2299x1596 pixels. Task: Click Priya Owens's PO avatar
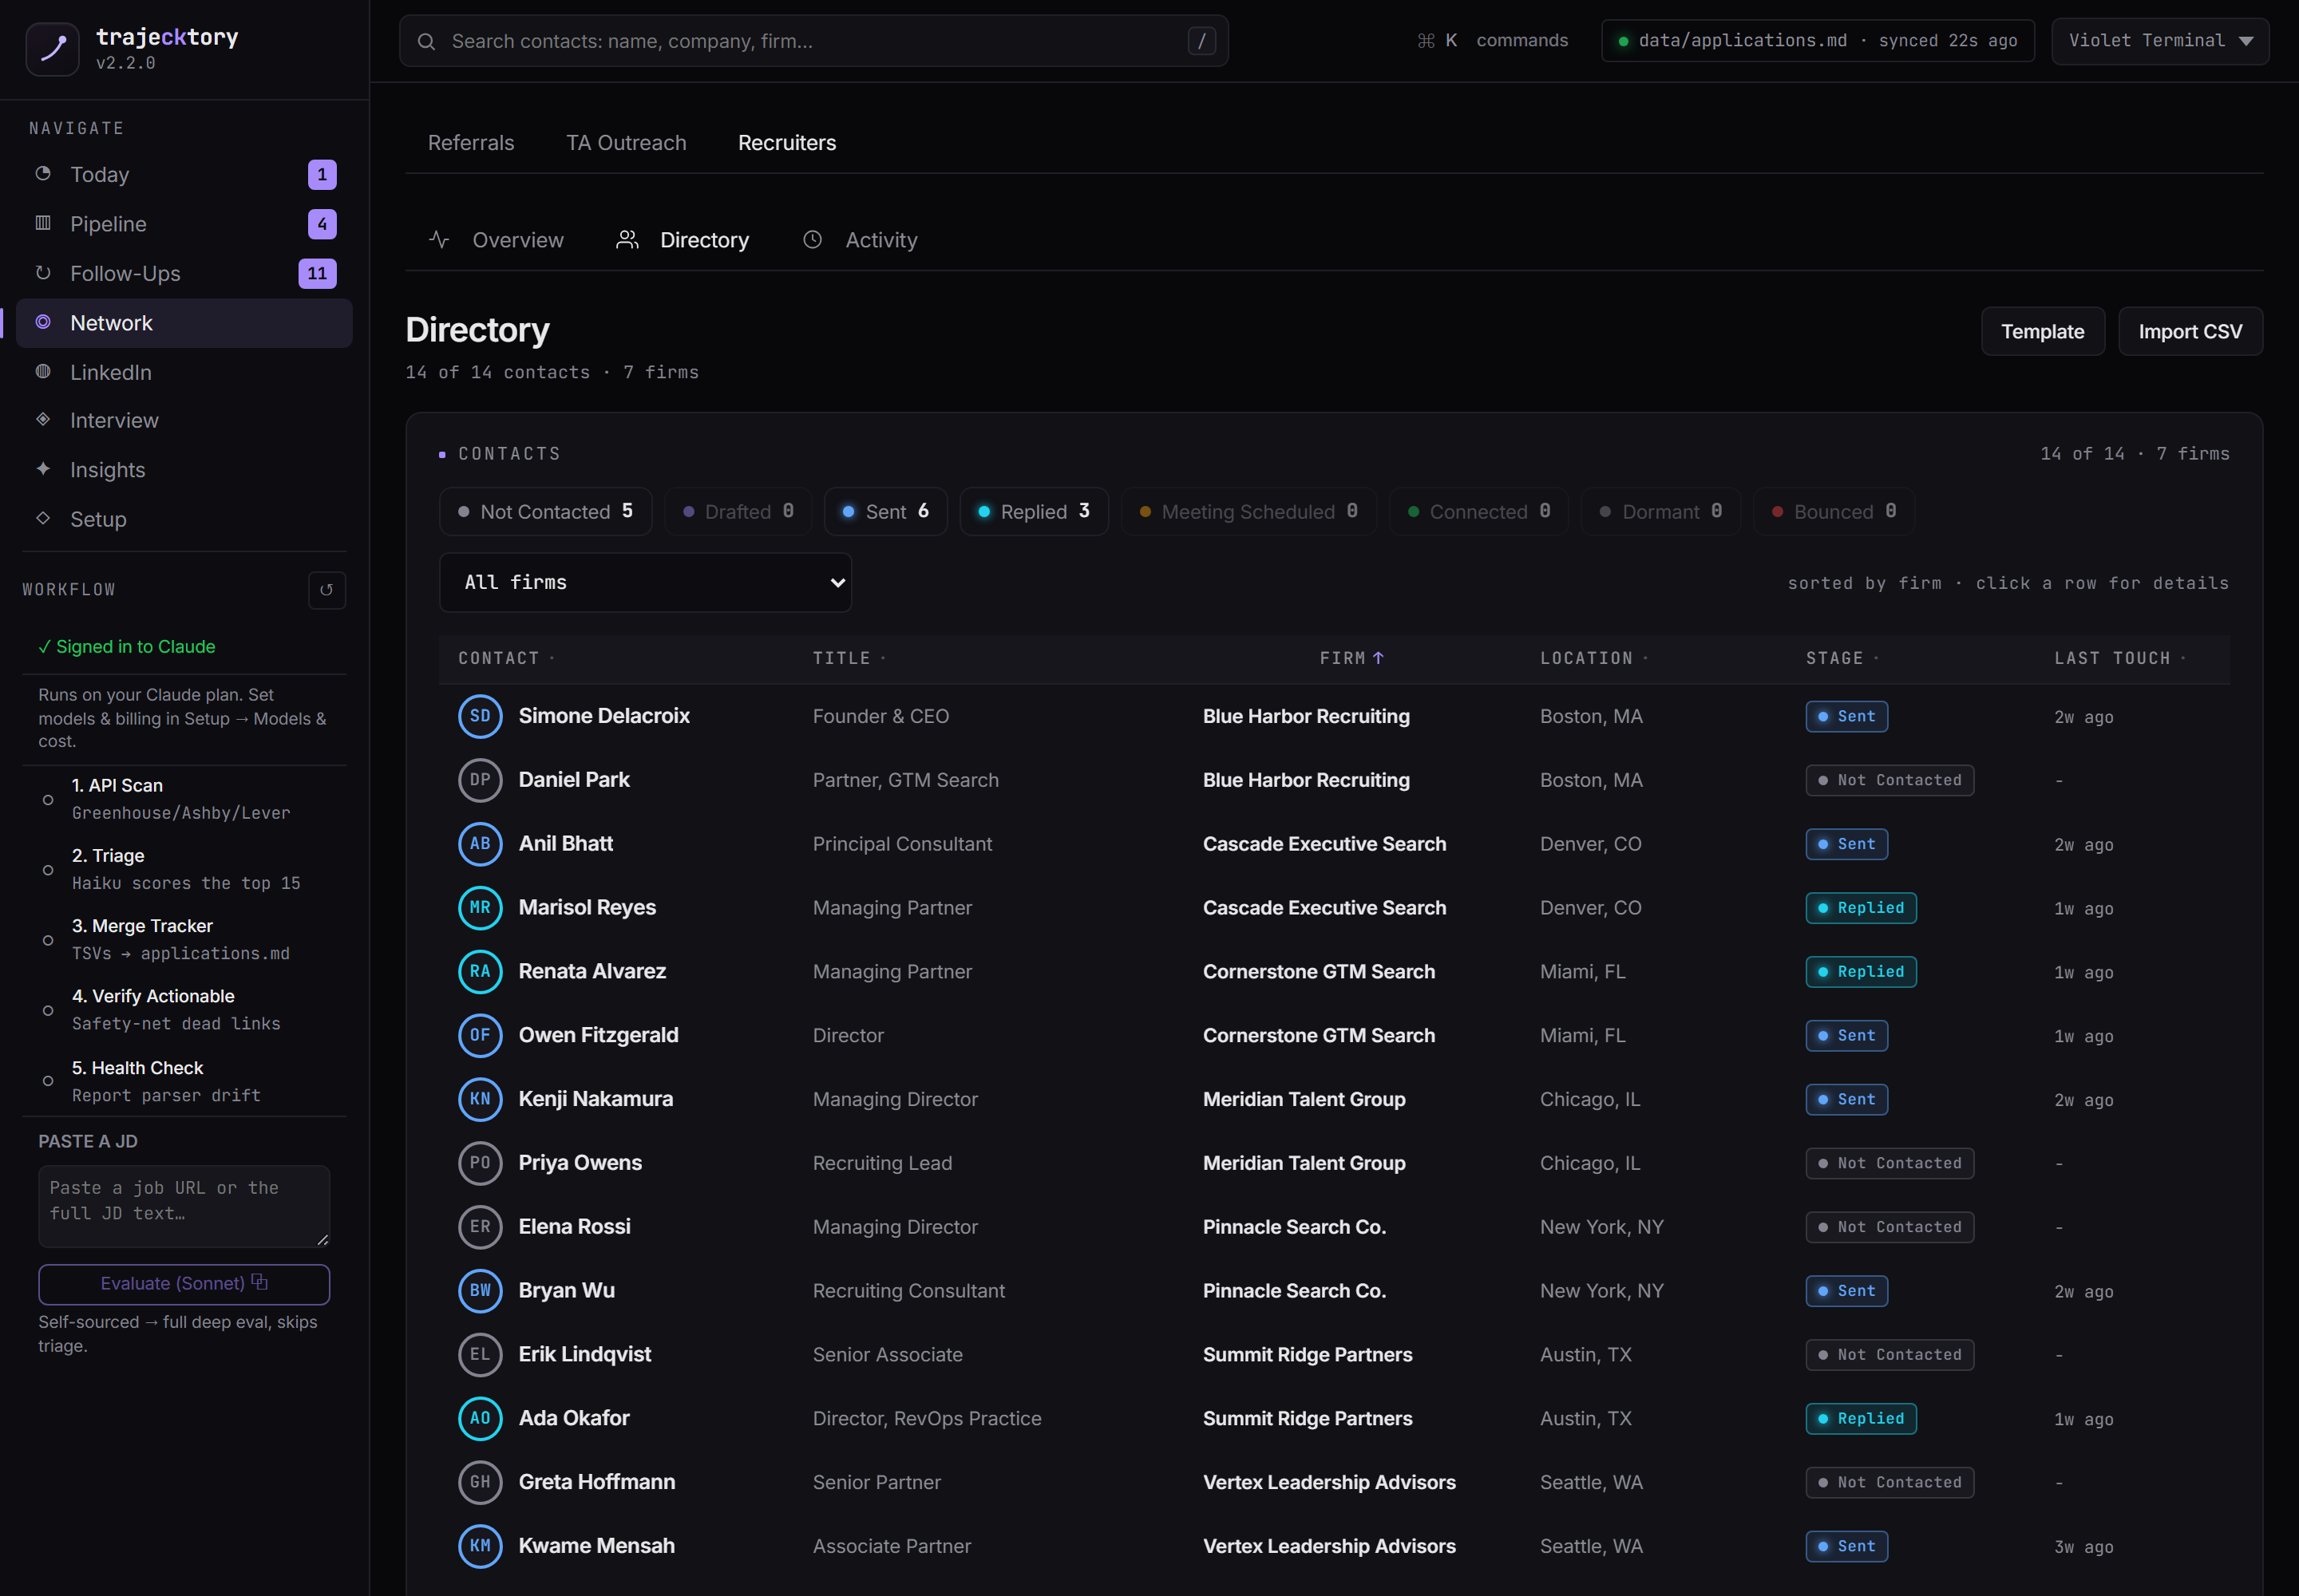[481, 1163]
